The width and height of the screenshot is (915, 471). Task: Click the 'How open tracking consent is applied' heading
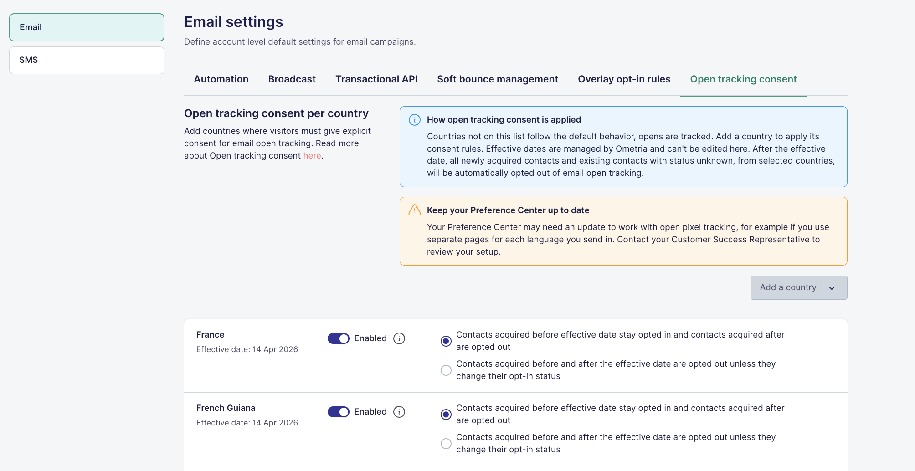[504, 120]
